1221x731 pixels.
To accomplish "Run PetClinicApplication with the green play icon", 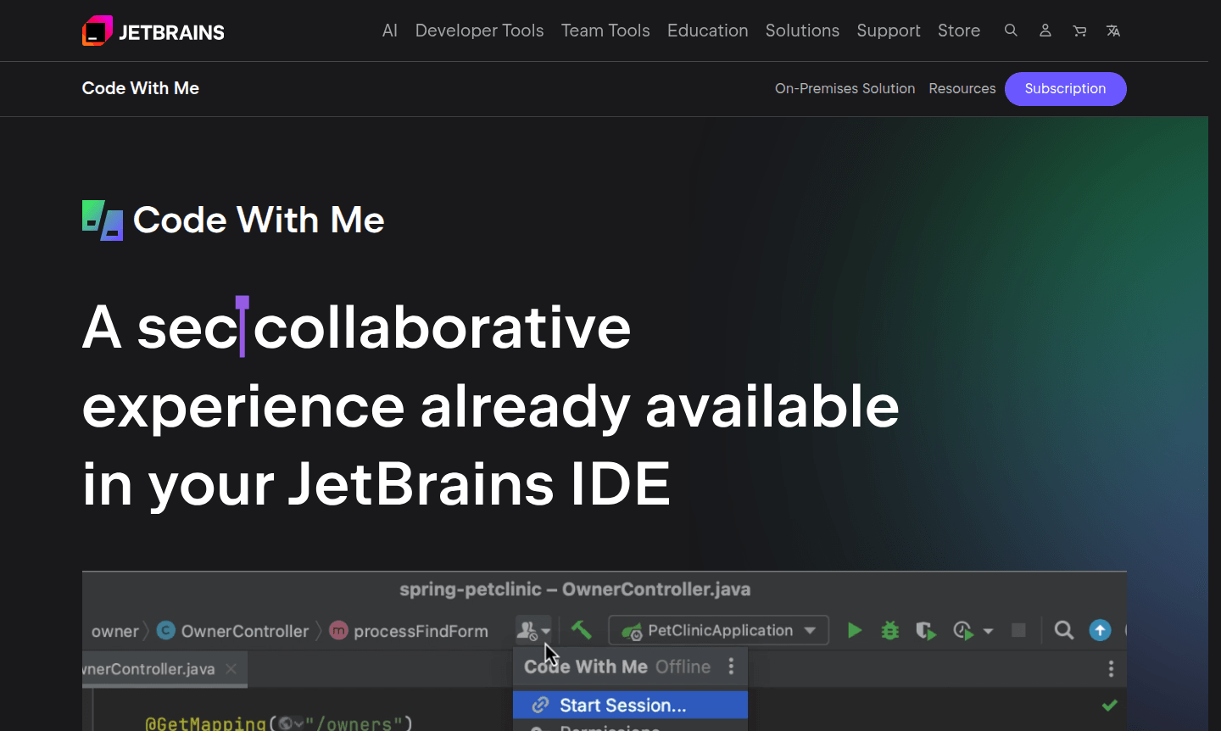I will tap(854, 630).
